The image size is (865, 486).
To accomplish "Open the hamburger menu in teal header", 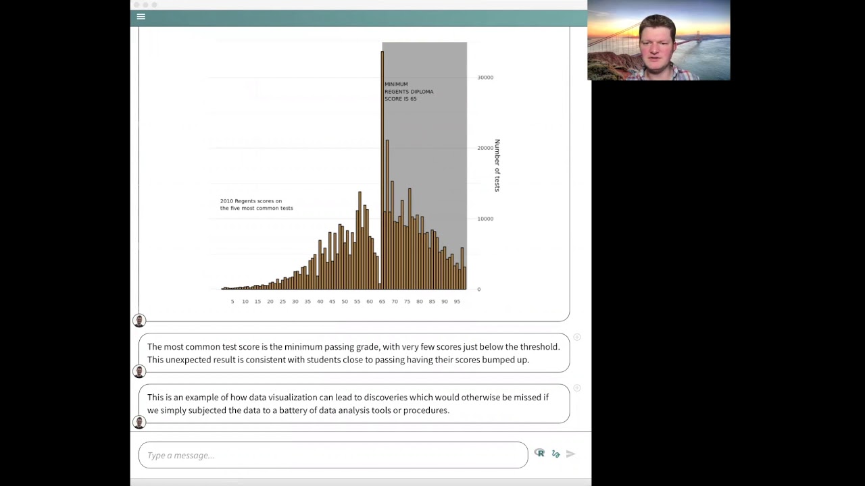I will pos(141,17).
